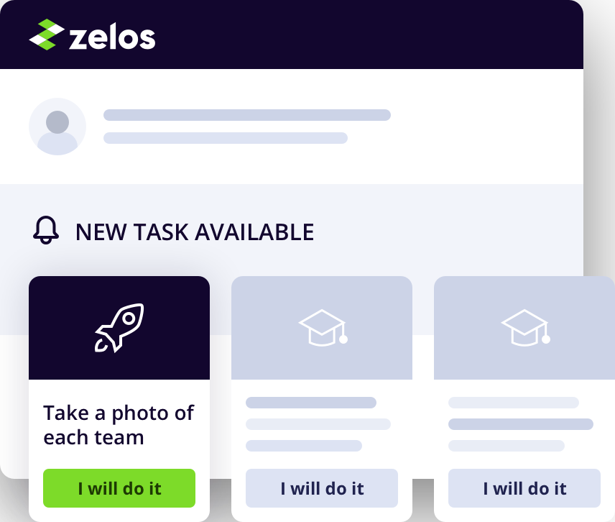The height and width of the screenshot is (522, 615).
Task: Click the graduation cap icon on the right card
Action: 524,327
